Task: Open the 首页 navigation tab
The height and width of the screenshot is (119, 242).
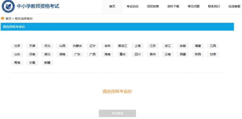Action: coord(112,6)
